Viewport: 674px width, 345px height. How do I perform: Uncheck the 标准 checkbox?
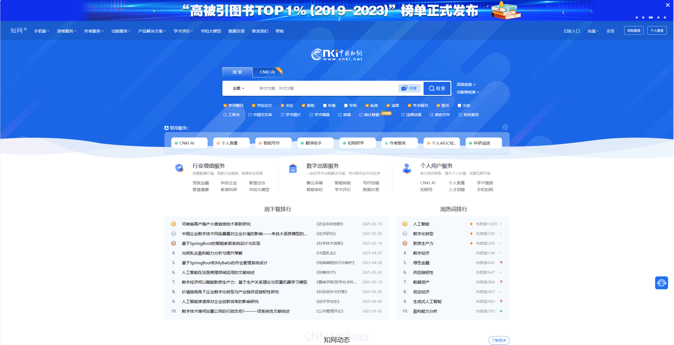coord(367,105)
